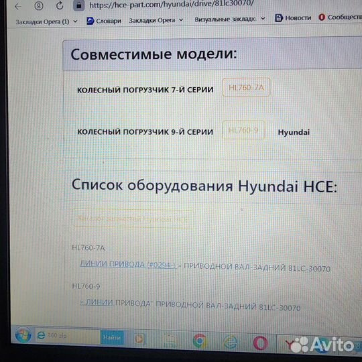Viewport: 362px width, 362px height.
Task: Click the Совместимые модели heading
Action: 154,54
